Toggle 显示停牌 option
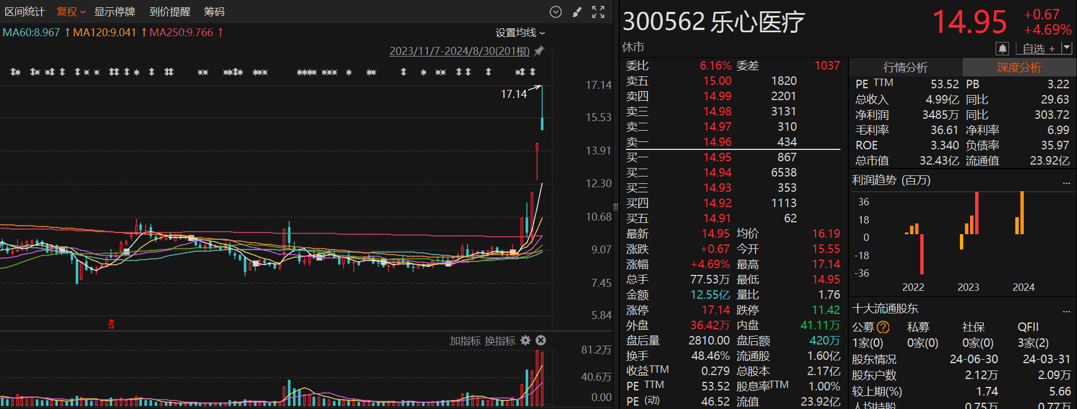 click(114, 11)
